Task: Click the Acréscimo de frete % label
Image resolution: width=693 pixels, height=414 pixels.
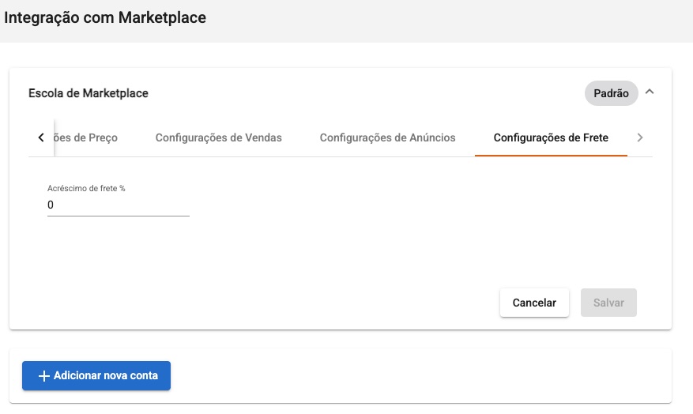Action: [x=86, y=188]
